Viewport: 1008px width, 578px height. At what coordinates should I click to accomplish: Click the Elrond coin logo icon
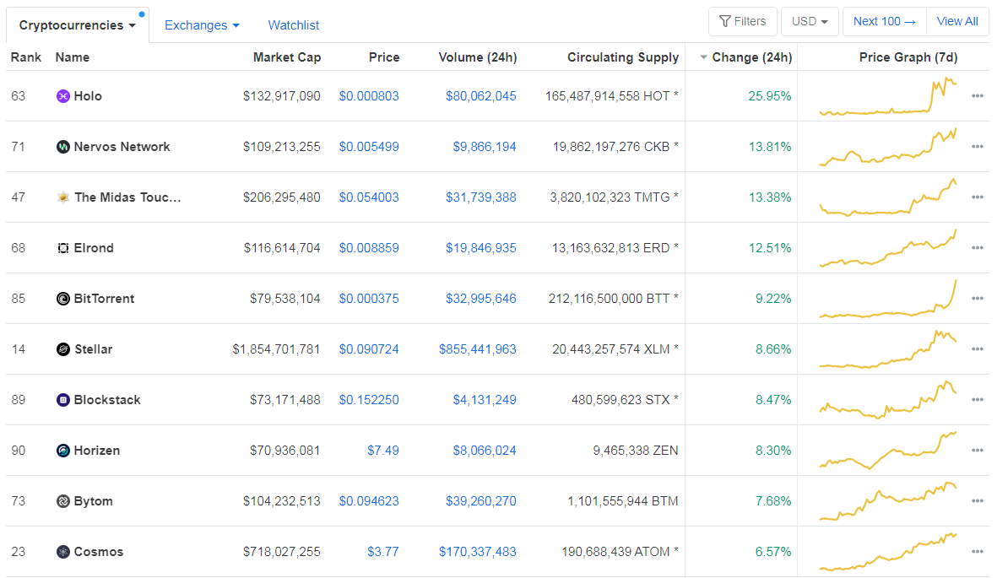(x=63, y=248)
